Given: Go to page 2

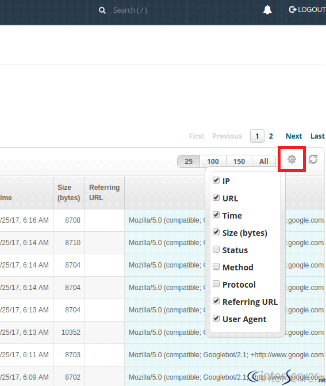Looking at the screenshot, I should point(271,136).
